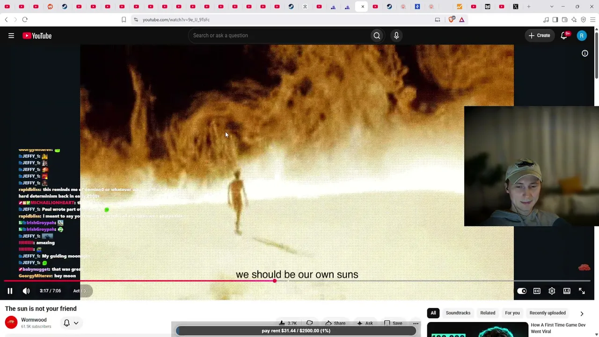The height and width of the screenshot is (337, 599).
Task: Open Brave Rewards triangle icon
Action: 462,20
